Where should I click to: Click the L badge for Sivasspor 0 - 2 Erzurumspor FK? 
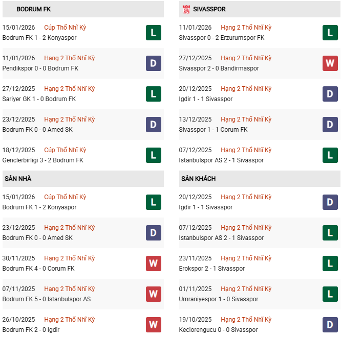pyautogui.click(x=330, y=33)
